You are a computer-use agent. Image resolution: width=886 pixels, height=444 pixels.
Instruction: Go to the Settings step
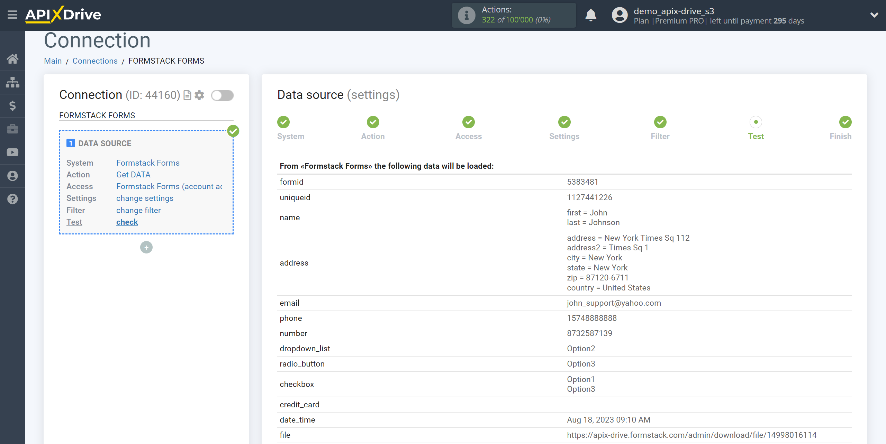coord(564,136)
